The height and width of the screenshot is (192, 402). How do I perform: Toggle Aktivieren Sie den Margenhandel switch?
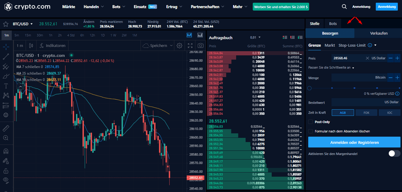tap(394, 154)
